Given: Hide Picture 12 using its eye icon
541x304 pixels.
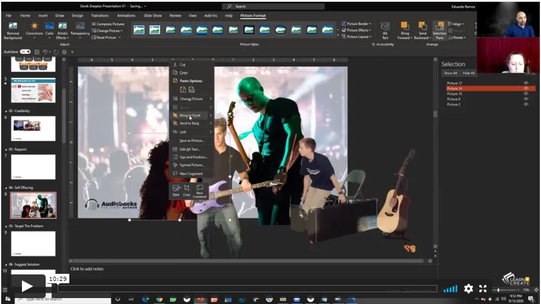Looking at the screenshot, I should point(526,83).
